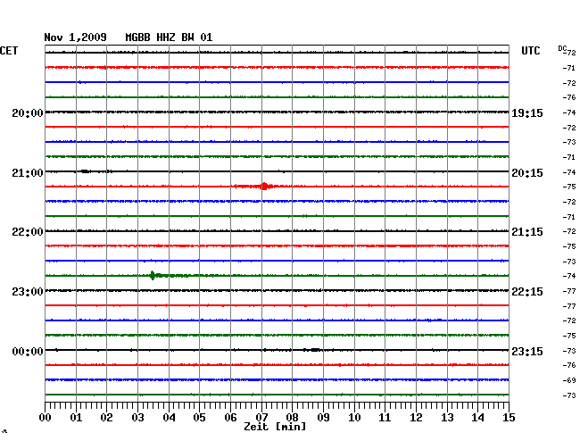Click the 19:15 UTC time label
580x441 pixels.
point(527,113)
